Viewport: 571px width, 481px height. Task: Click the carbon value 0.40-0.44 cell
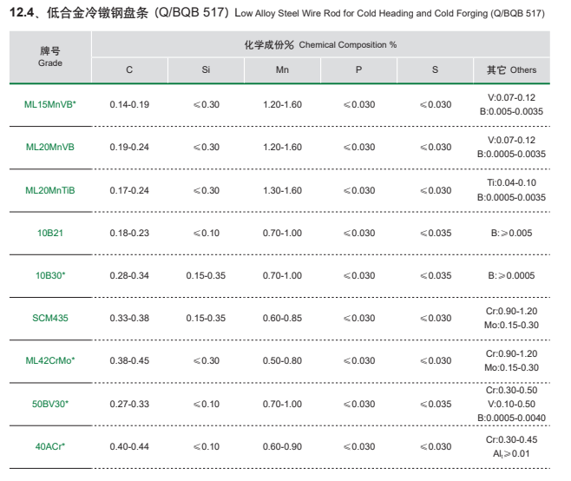pyautogui.click(x=129, y=446)
